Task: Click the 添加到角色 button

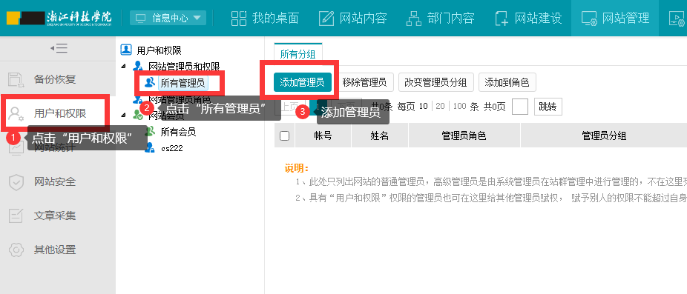Action: pyautogui.click(x=507, y=82)
